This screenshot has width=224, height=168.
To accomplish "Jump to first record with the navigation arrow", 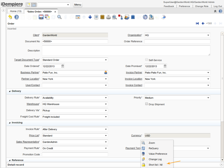I will [x=197, y=24].
